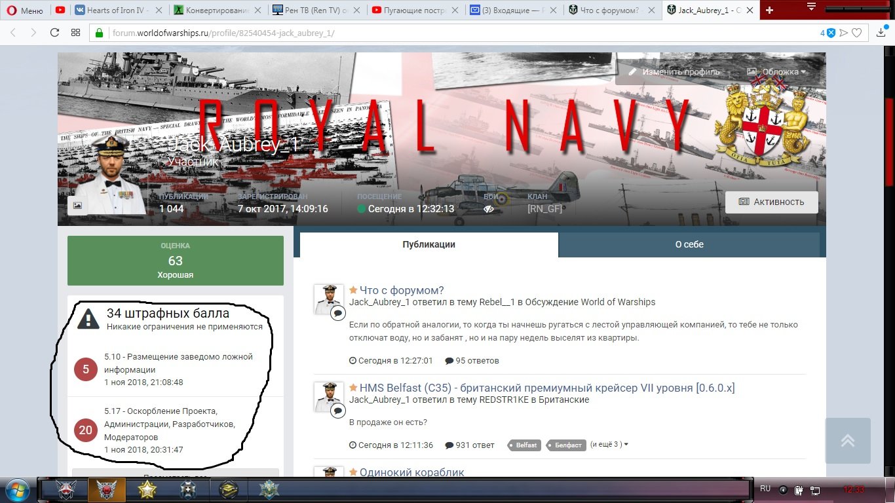Screen dimensions: 895x503
Task: Switch to the Hearts of Iron IV tab
Action: [119, 10]
